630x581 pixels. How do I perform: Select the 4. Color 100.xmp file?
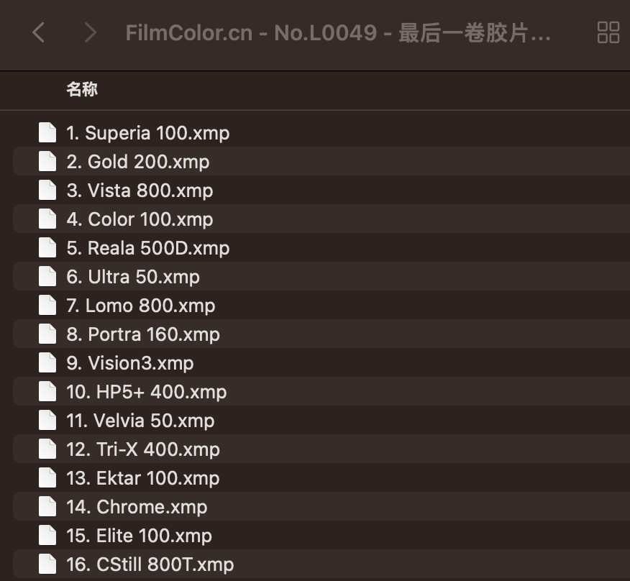(140, 219)
